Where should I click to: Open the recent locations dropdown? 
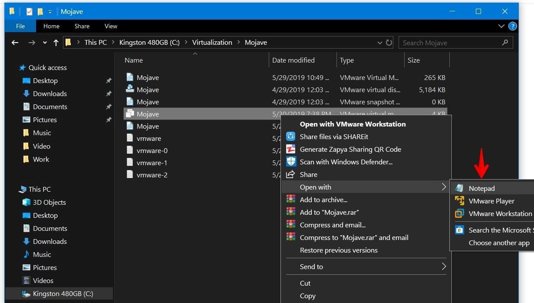(x=45, y=43)
